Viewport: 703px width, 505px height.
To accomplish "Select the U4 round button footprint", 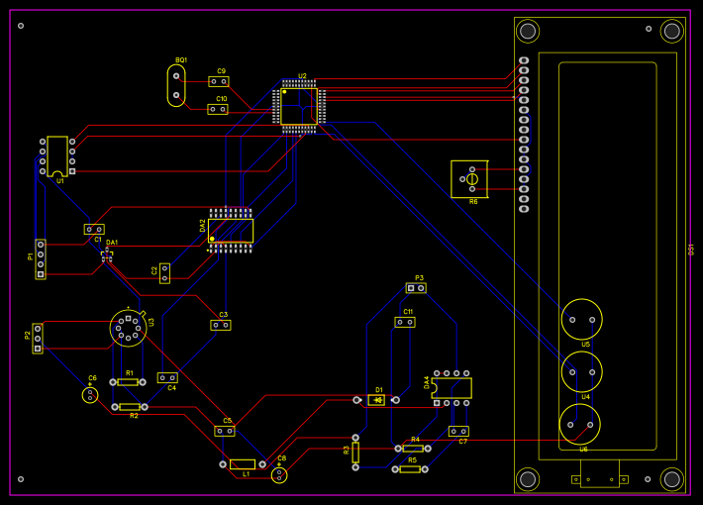I will tap(582, 371).
